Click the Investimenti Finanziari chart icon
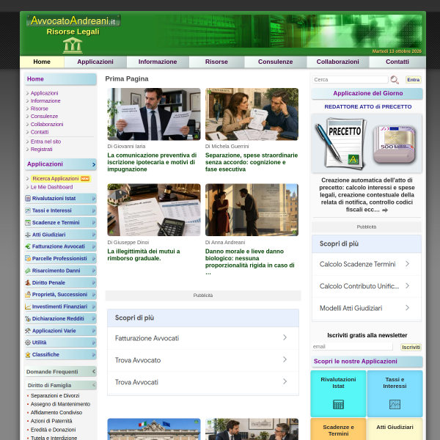Screen dimensions: 440x440 (28, 307)
